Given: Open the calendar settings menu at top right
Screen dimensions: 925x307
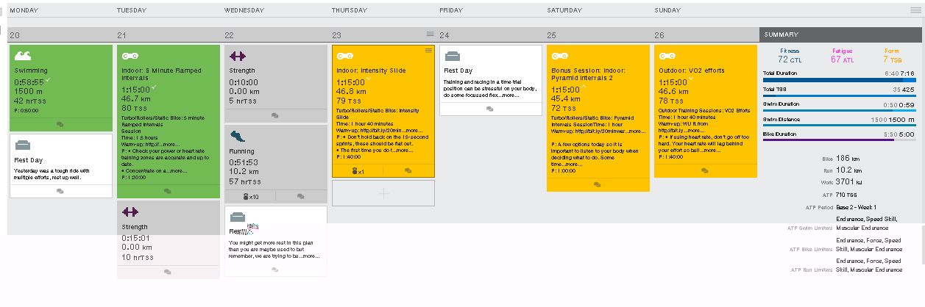Looking at the screenshot, I should [x=915, y=10].
